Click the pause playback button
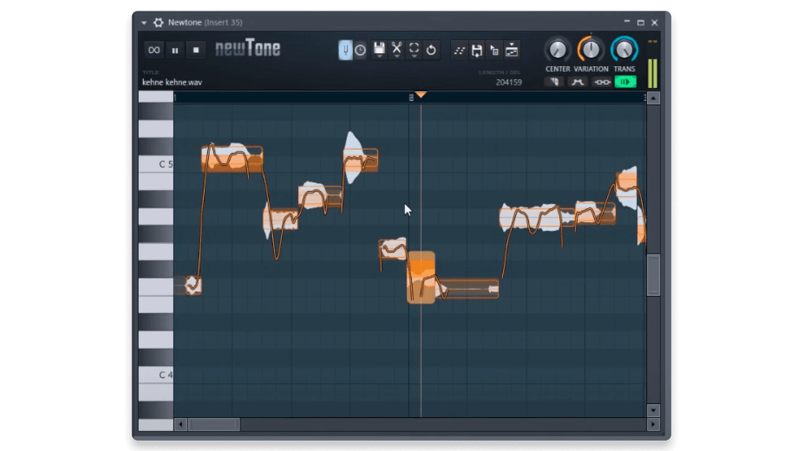The height and width of the screenshot is (451, 803). (176, 50)
